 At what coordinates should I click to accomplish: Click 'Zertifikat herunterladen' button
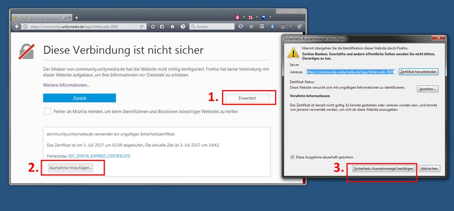point(419,72)
